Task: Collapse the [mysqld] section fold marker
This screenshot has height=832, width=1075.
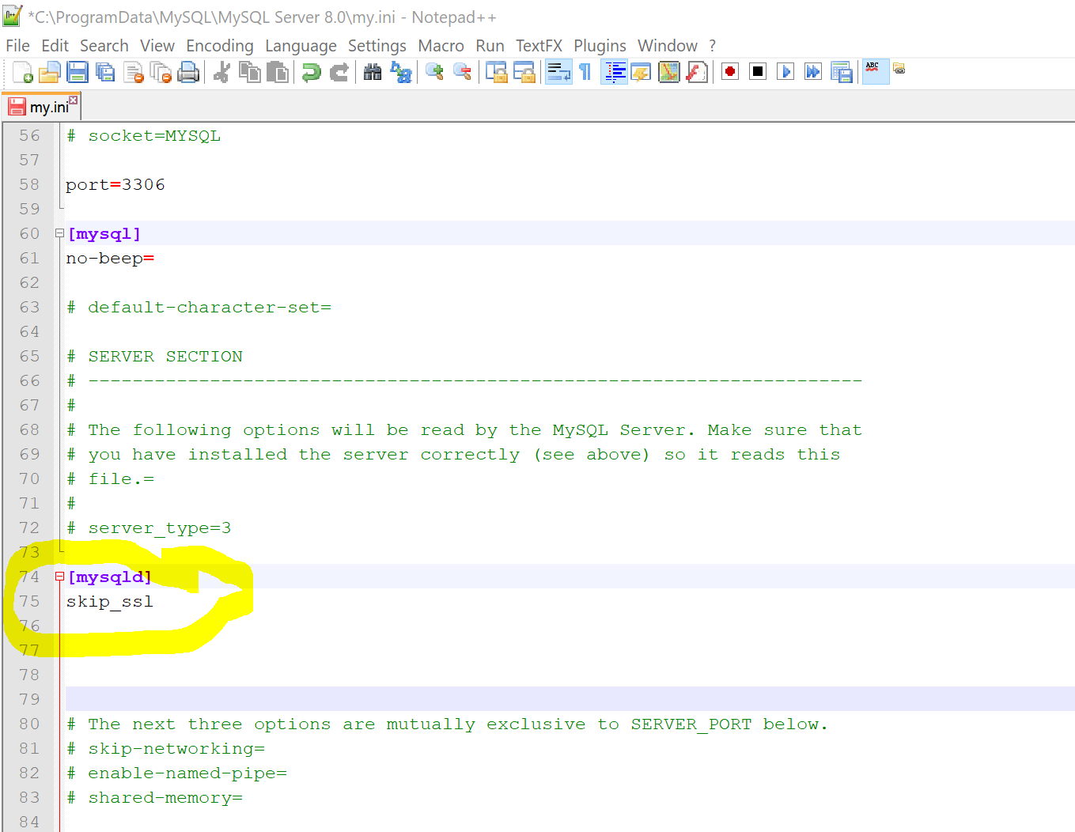Action: point(59,577)
